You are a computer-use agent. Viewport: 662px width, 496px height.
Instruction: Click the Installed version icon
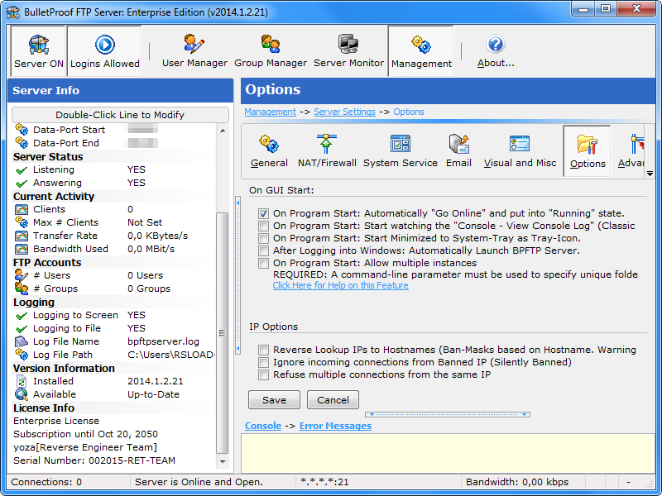tap(22, 381)
